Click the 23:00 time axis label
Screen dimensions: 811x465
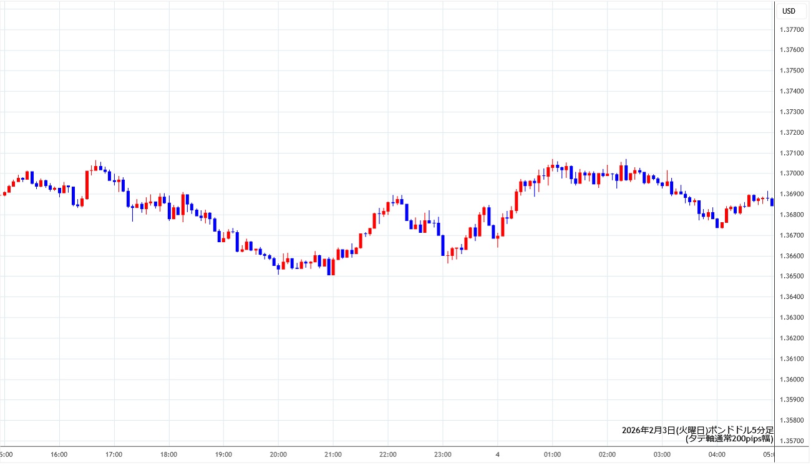(x=442, y=454)
